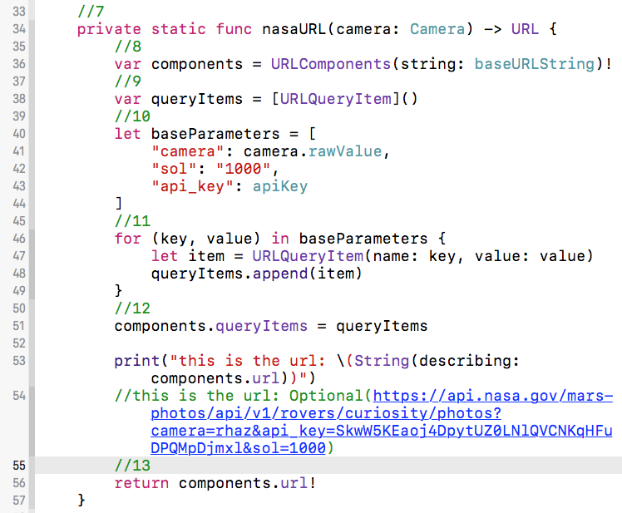Screen dimensions: 622x513
Task: Click line number 34 in the gutter
Action: 19,29
